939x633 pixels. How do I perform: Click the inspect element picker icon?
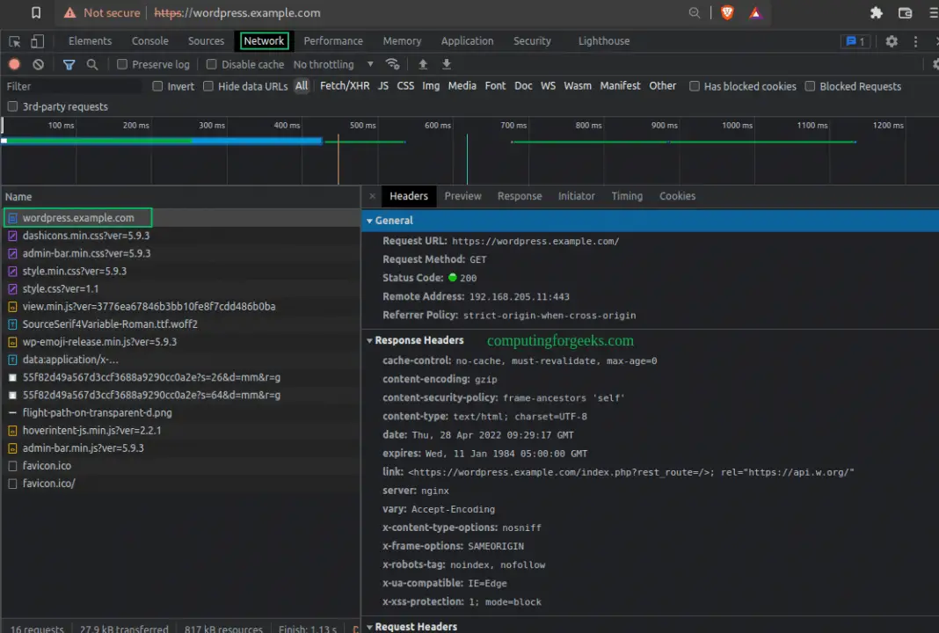pyautogui.click(x=15, y=41)
